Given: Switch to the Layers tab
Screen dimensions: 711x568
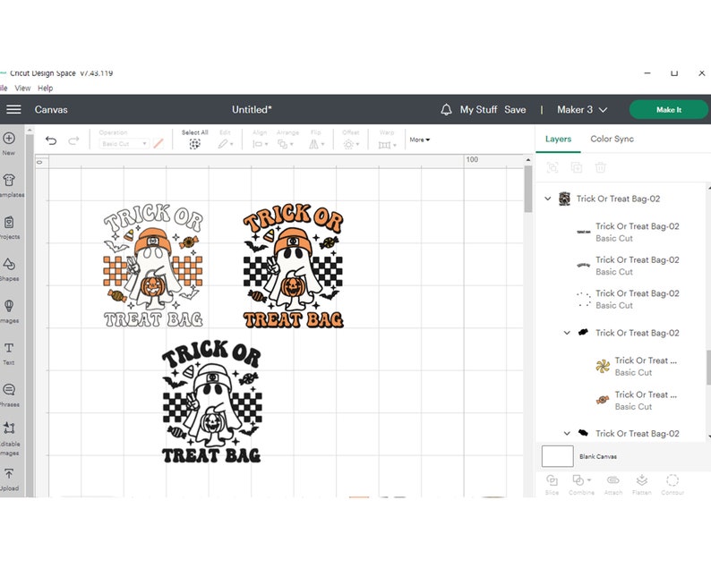Looking at the screenshot, I should [558, 139].
